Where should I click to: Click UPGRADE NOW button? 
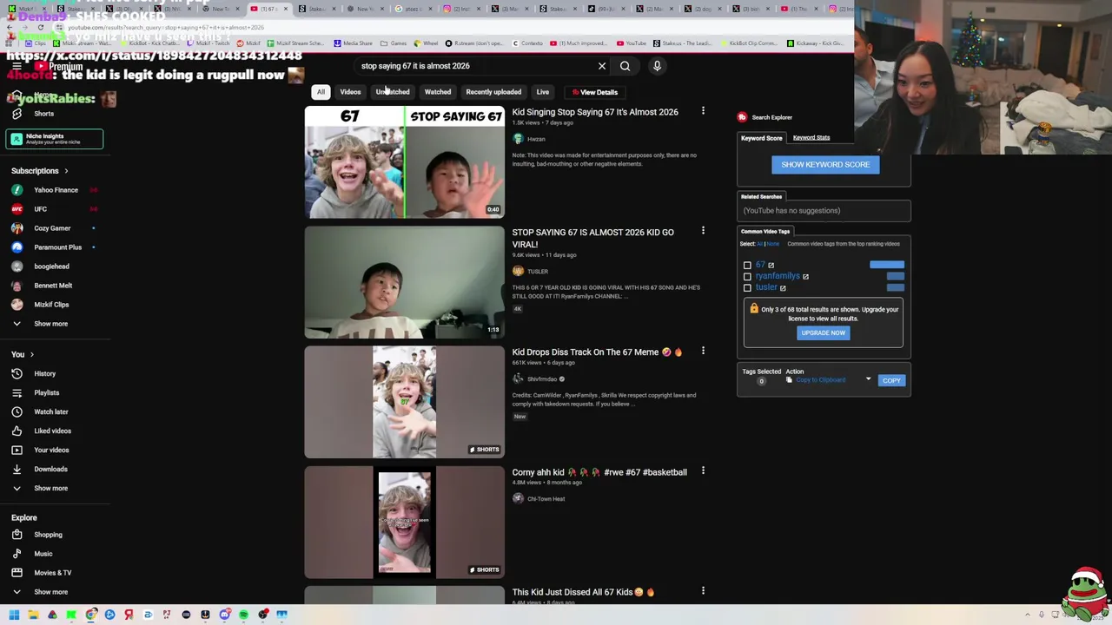823,333
